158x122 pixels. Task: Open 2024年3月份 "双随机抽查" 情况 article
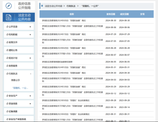point(64,87)
